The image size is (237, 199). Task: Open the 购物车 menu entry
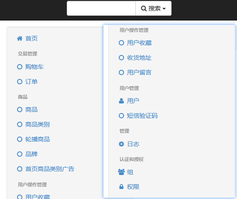34,67
